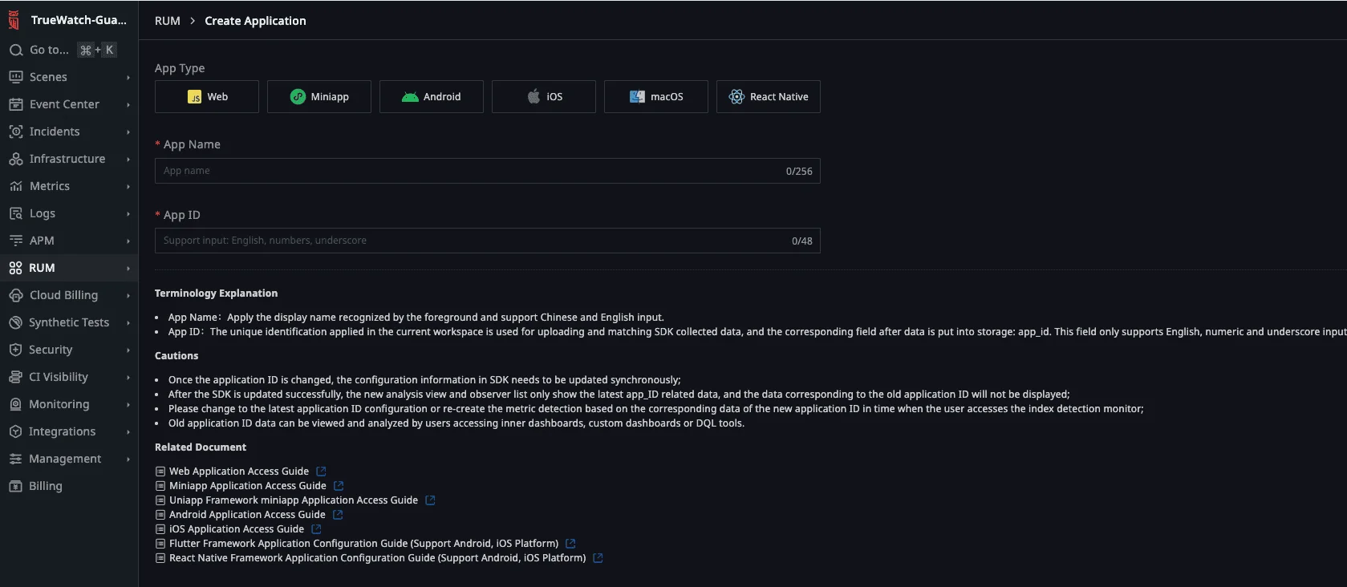Image resolution: width=1347 pixels, height=587 pixels.
Task: Expand the Monitoring submenu chevron
Action: (128, 405)
